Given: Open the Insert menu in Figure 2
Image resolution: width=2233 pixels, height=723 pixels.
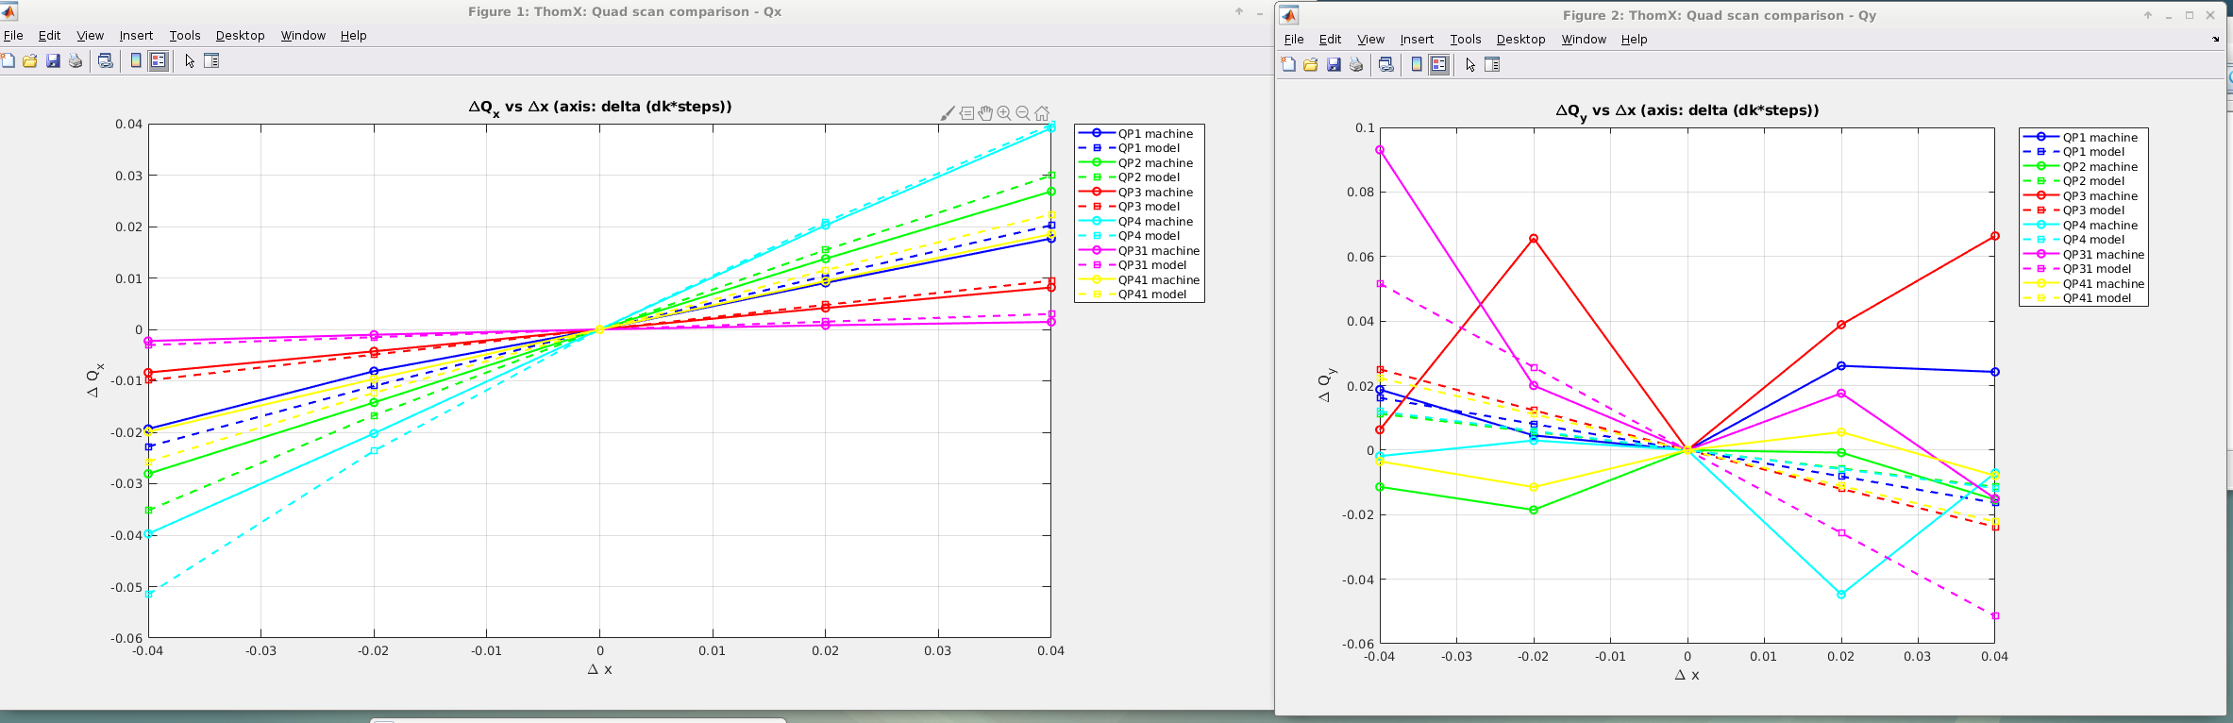Looking at the screenshot, I should click(1416, 40).
